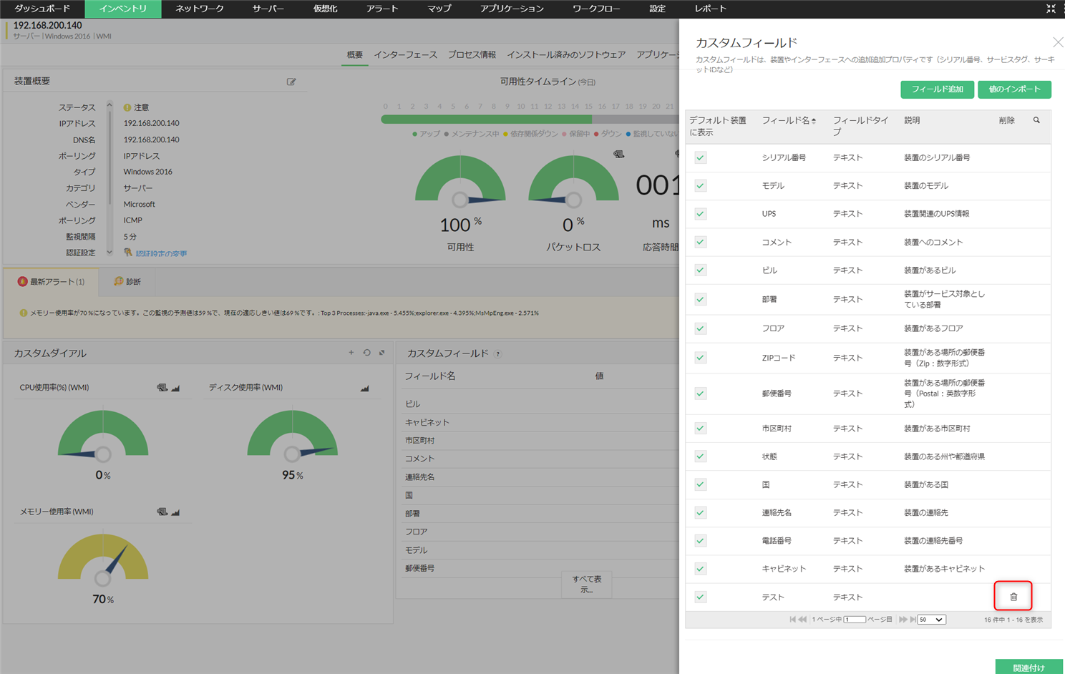The width and height of the screenshot is (1065, 674).
Task: Sort the table by フィールド名 column
Action: pos(788,120)
